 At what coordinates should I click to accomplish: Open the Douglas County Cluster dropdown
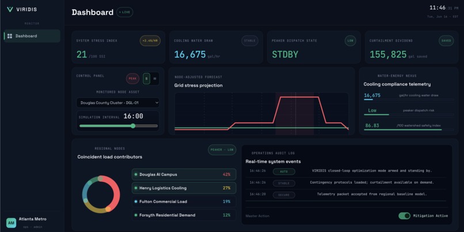(x=118, y=103)
